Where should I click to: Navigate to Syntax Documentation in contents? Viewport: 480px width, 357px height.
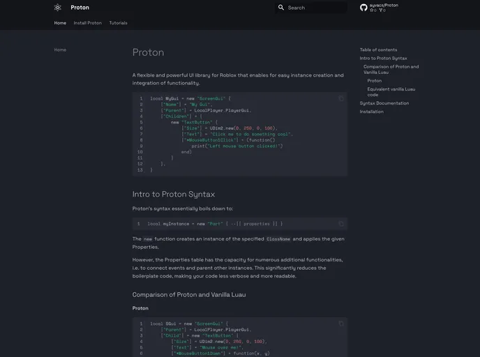click(x=384, y=103)
